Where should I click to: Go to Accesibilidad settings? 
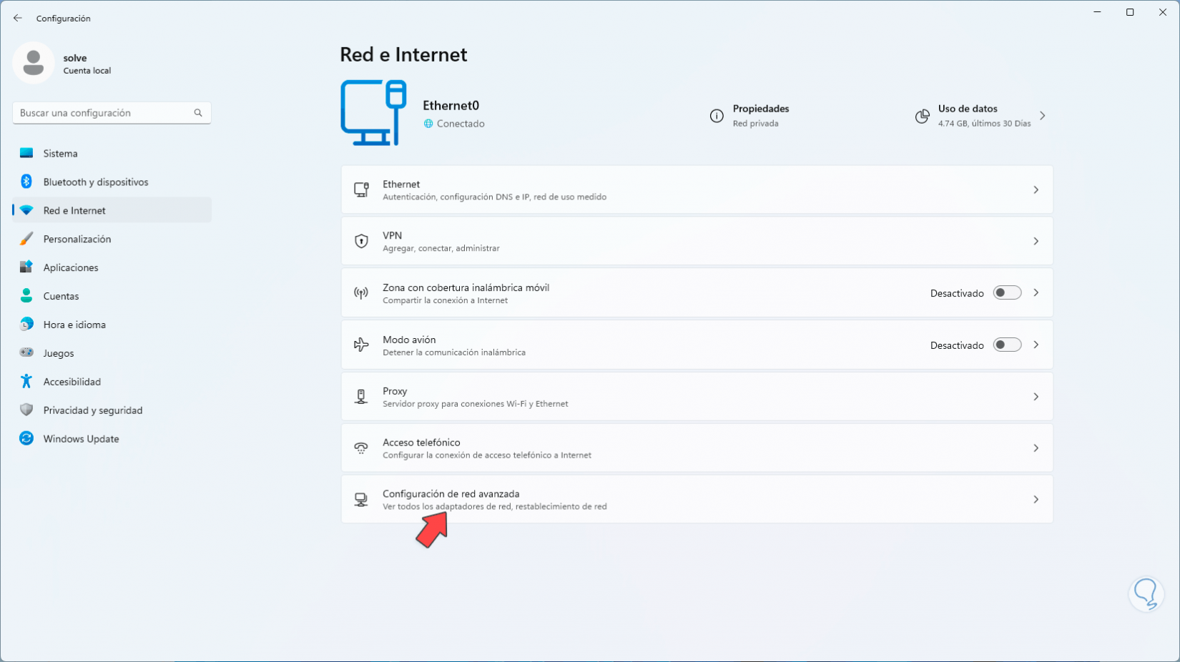click(112, 382)
